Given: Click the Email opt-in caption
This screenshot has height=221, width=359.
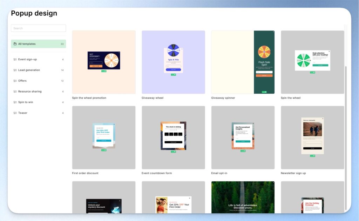Looking at the screenshot, I should 219,173.
